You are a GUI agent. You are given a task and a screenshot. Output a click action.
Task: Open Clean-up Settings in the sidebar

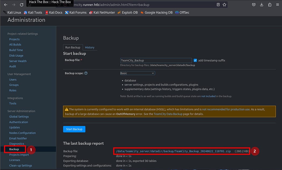coord(21,165)
